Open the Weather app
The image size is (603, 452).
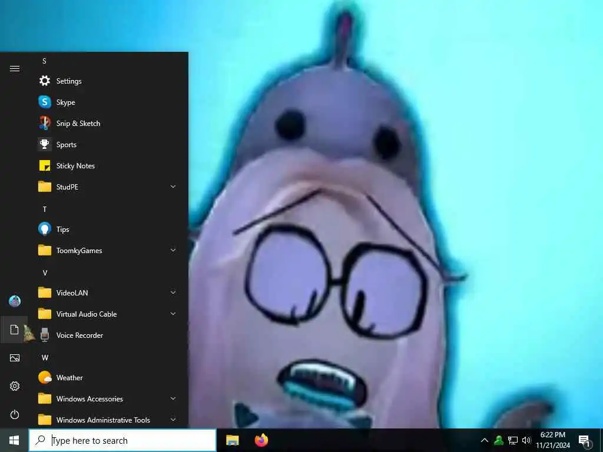pyautogui.click(x=45, y=377)
